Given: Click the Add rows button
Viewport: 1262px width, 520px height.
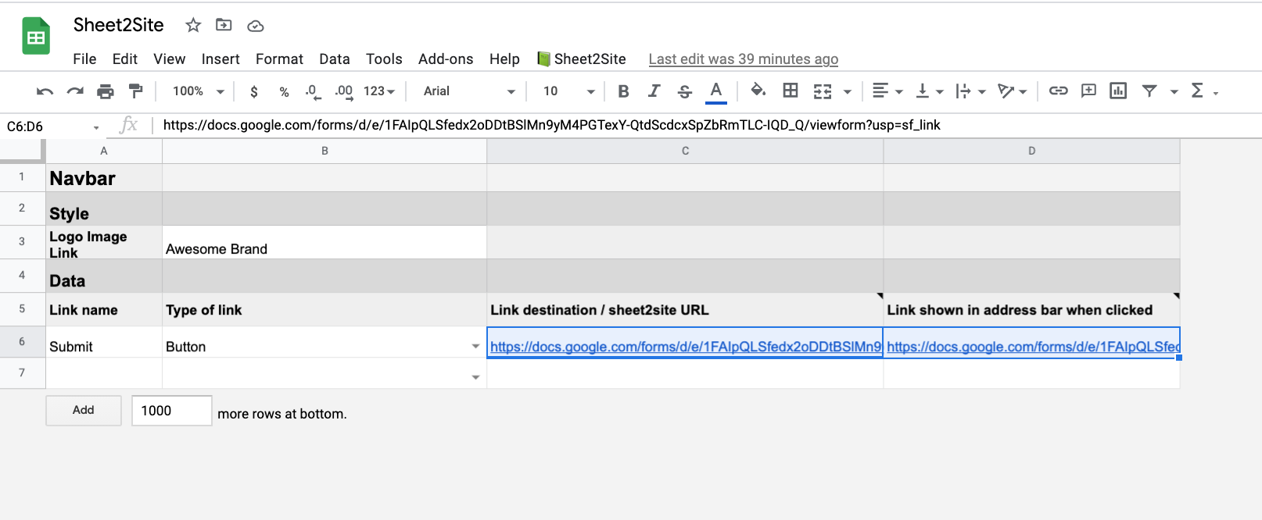Looking at the screenshot, I should pyautogui.click(x=84, y=411).
